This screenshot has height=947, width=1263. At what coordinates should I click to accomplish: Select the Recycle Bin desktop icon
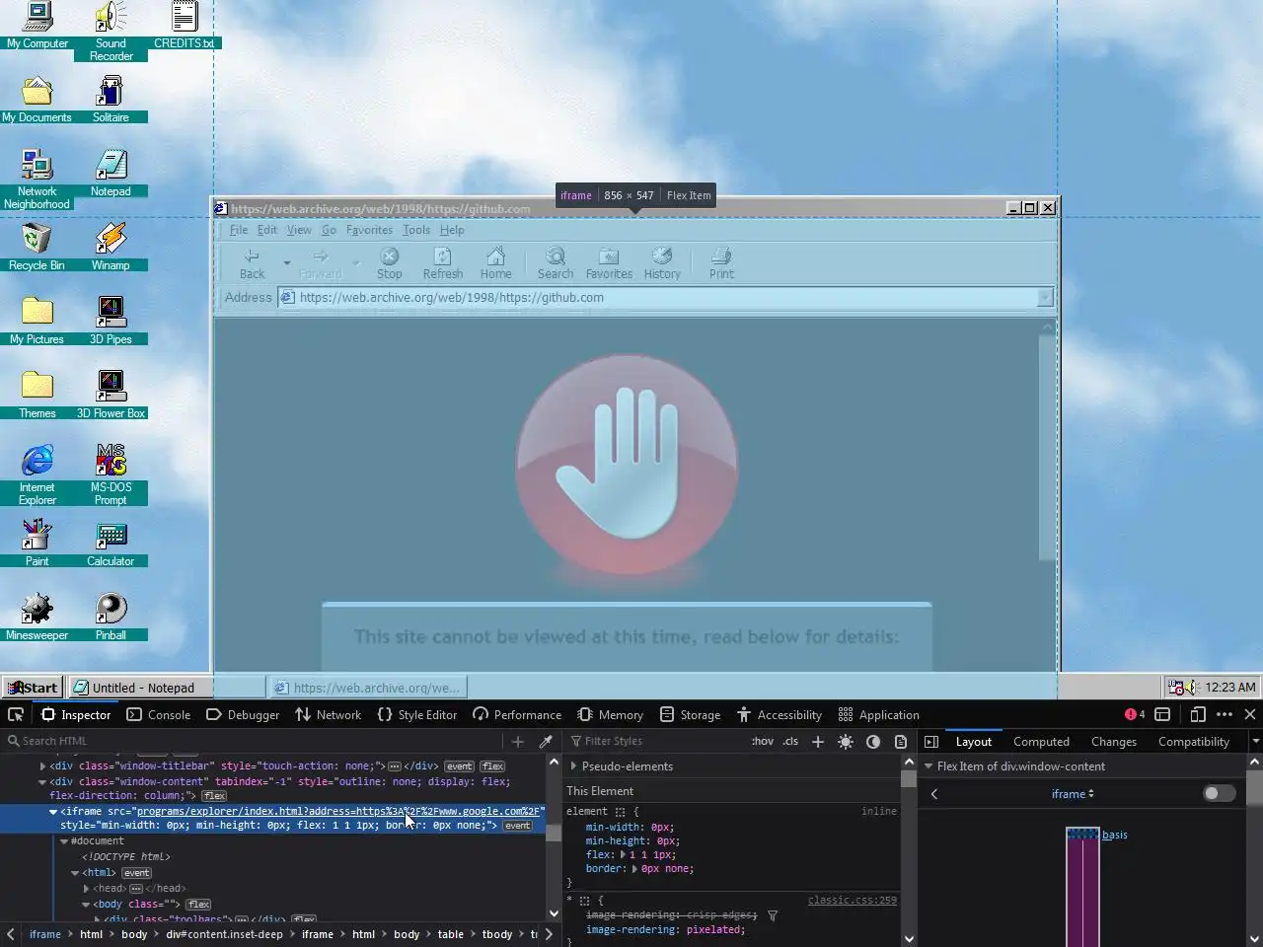[x=37, y=246]
